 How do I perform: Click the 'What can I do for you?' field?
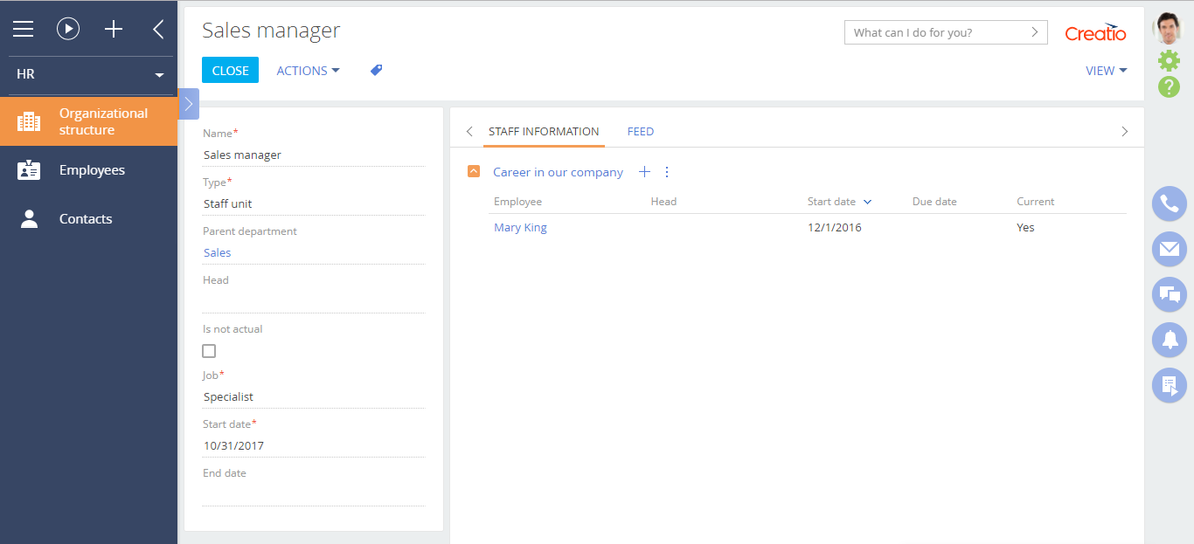pyautogui.click(x=935, y=32)
